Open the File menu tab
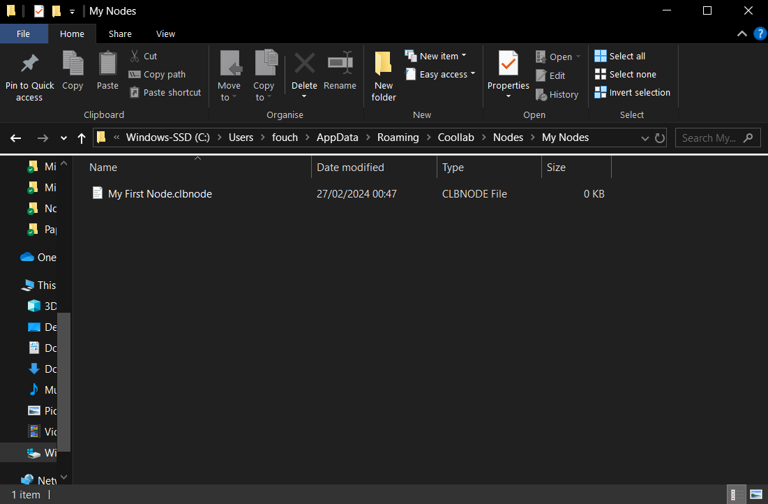The height and width of the screenshot is (504, 768). [24, 34]
